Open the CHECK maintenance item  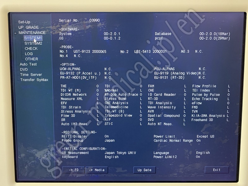pos(31,49)
